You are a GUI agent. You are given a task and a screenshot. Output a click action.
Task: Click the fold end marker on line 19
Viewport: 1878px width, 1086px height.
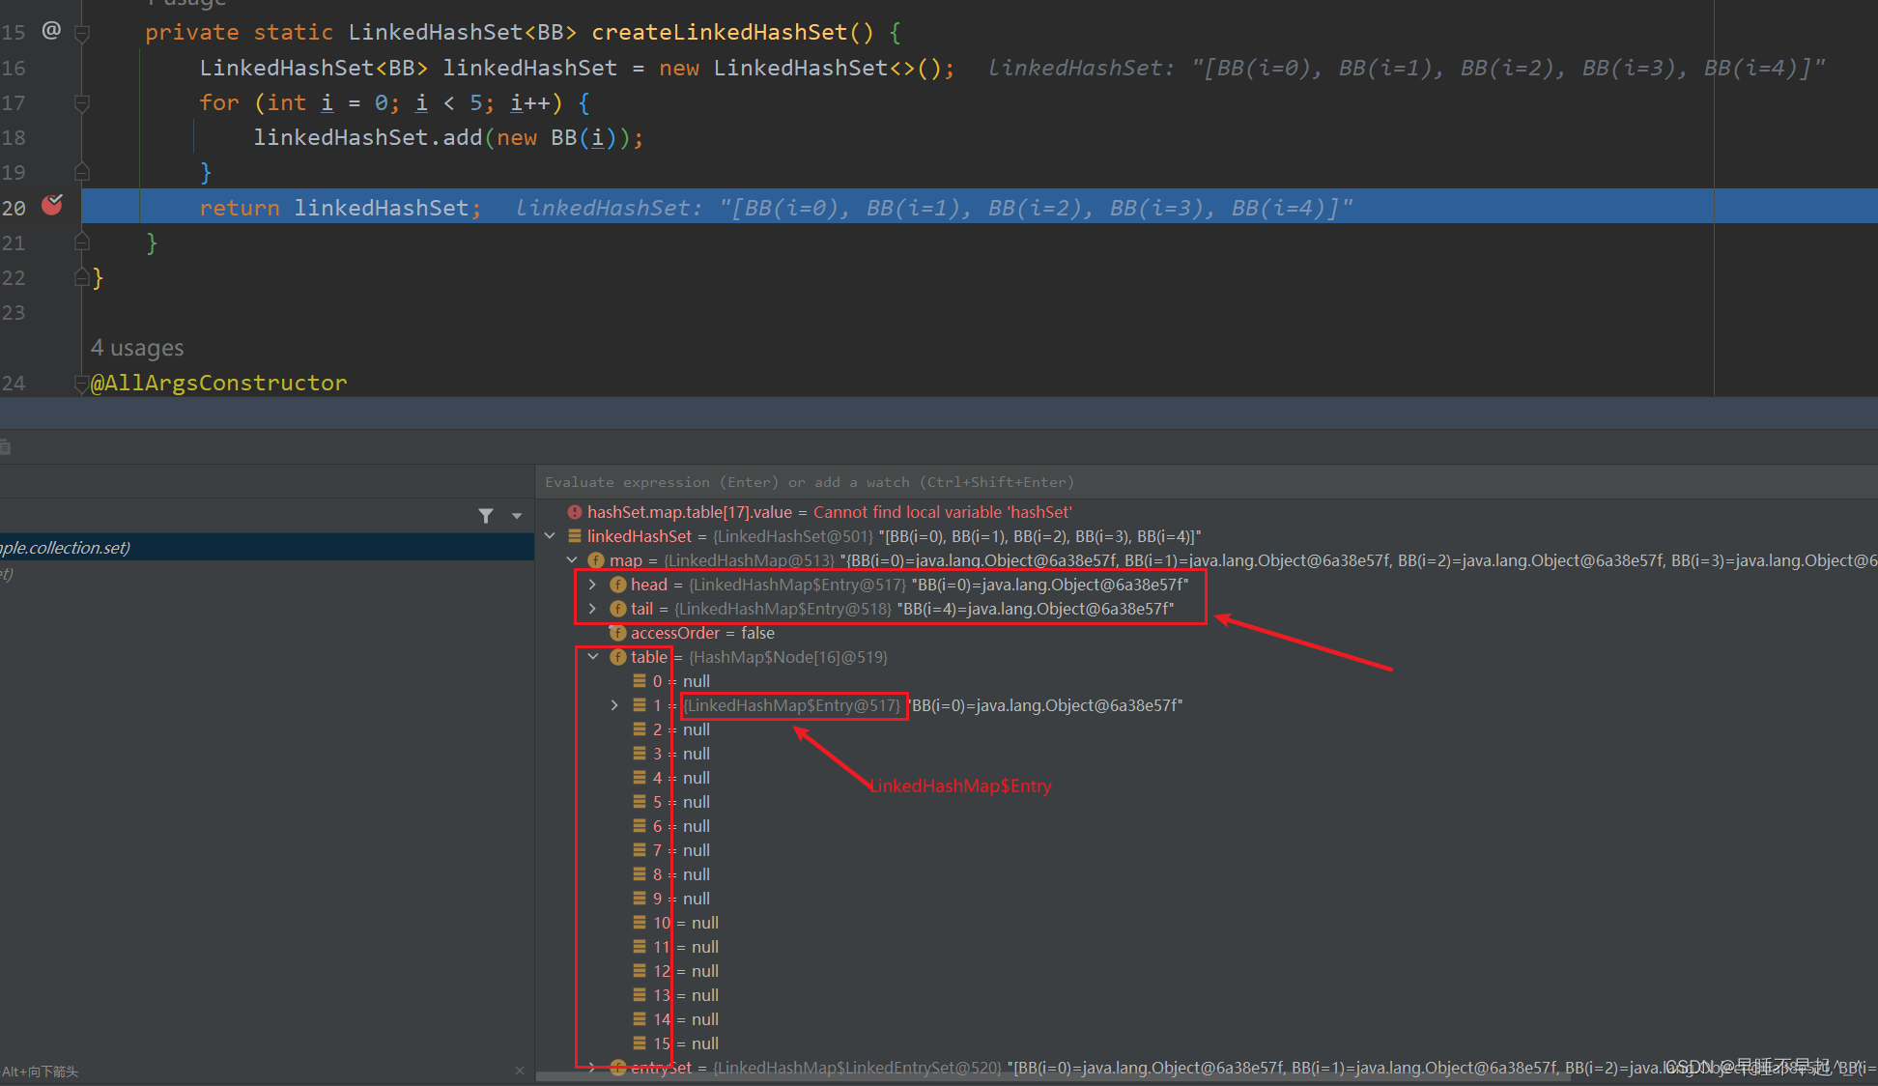tap(82, 172)
